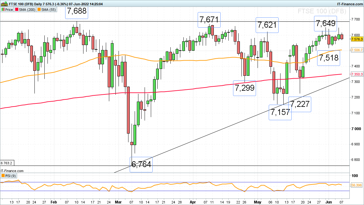Click the RSI (9) indicator label
Image resolution: width=364 pixels, height=205 pixels.
coord(9,176)
